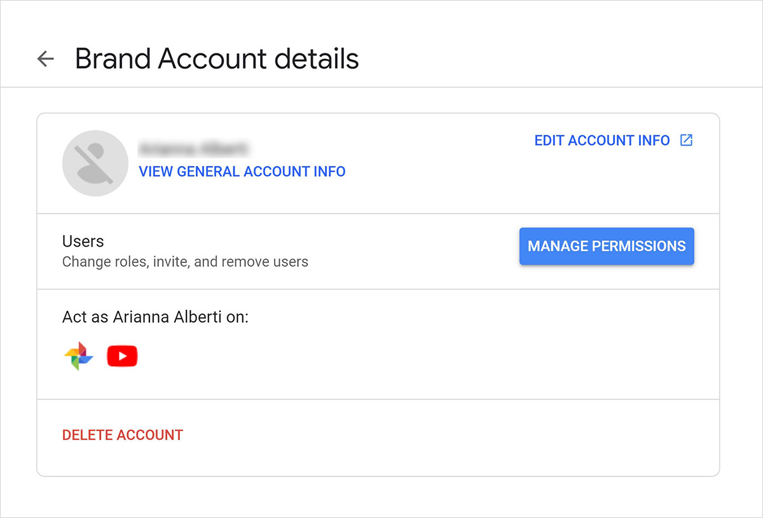The width and height of the screenshot is (763, 518).
Task: Click the word 'PERMISSIONS' on the blue button
Action: tap(638, 246)
